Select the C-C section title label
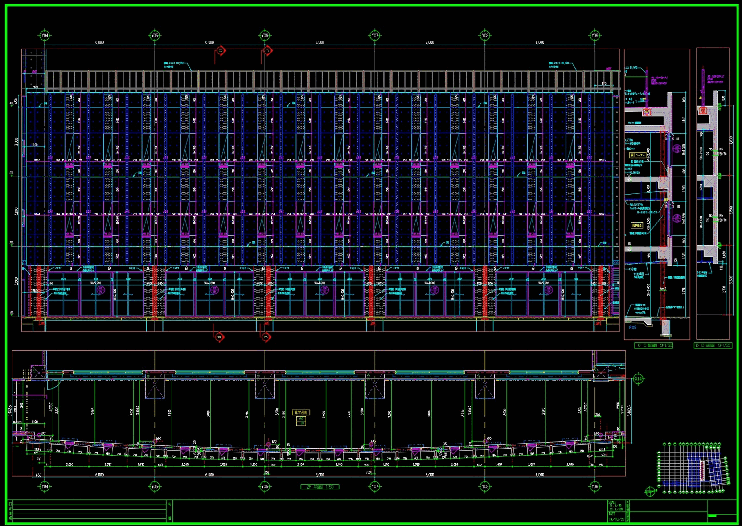 coord(653,345)
